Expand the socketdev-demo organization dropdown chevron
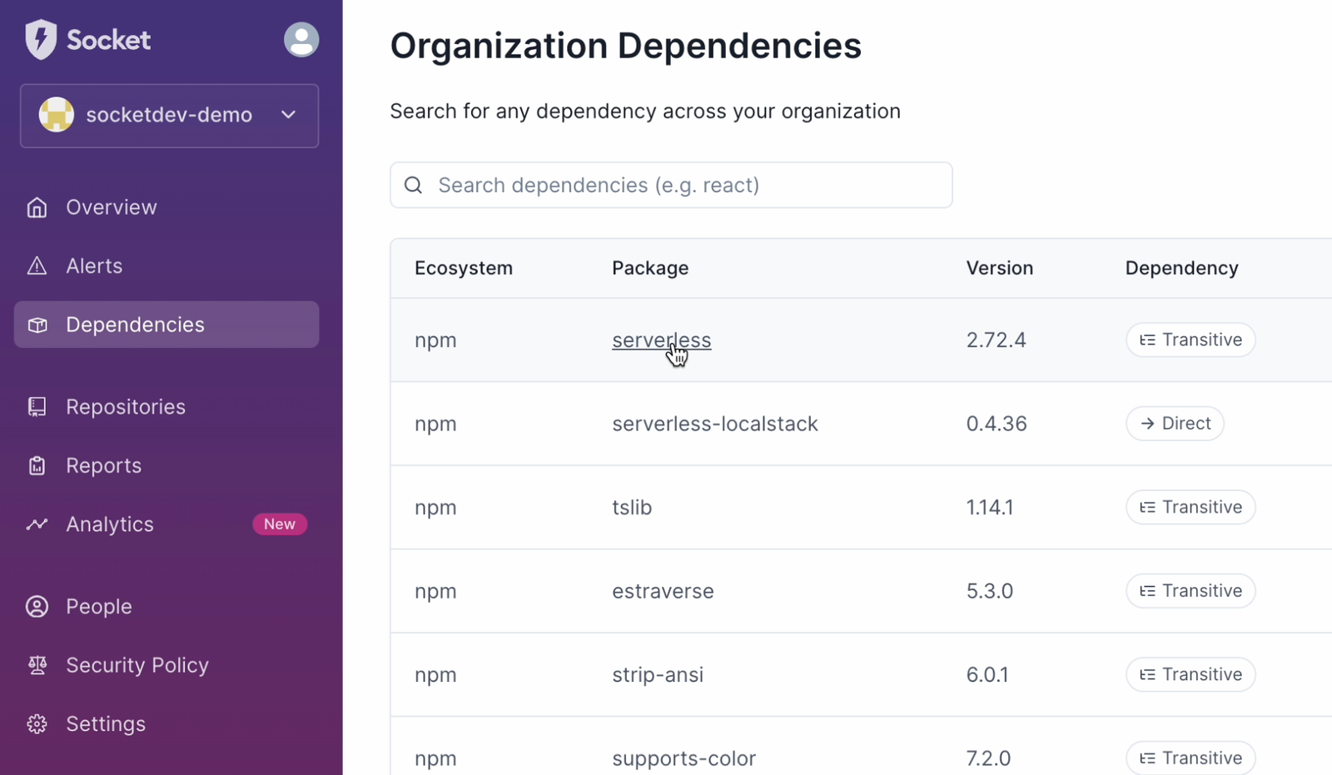Viewport: 1332px width, 775px height. tap(288, 115)
